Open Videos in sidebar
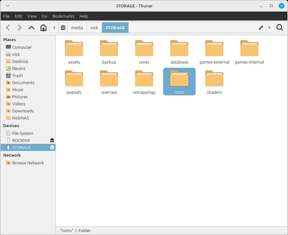Image resolution: width=288 pixels, height=235 pixels. 28,104
